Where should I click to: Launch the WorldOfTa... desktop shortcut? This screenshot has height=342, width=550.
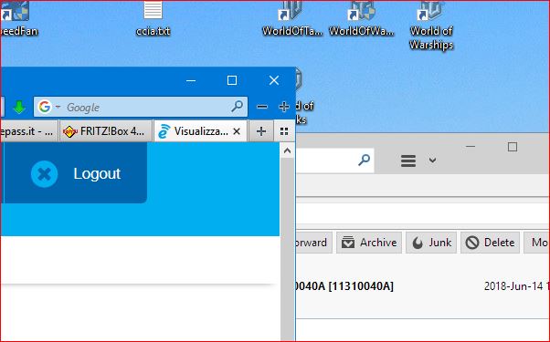[x=291, y=18]
